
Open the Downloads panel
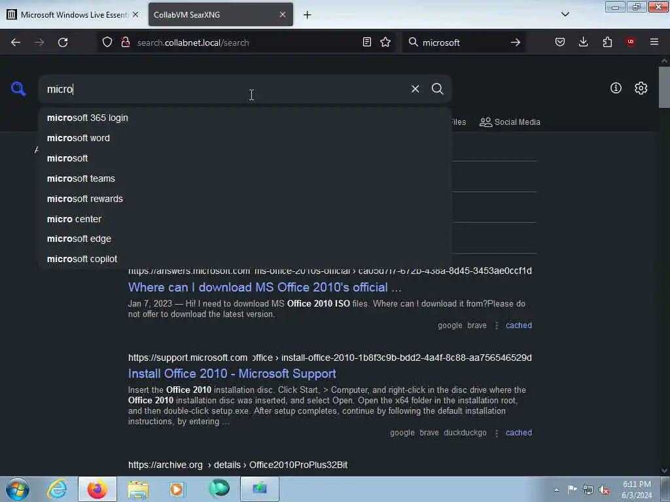[583, 42]
